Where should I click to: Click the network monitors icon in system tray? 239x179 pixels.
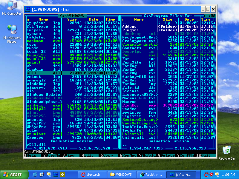(217, 175)
